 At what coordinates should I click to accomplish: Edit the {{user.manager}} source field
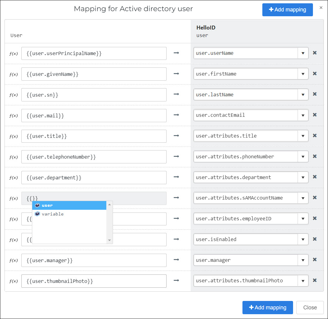point(94,261)
